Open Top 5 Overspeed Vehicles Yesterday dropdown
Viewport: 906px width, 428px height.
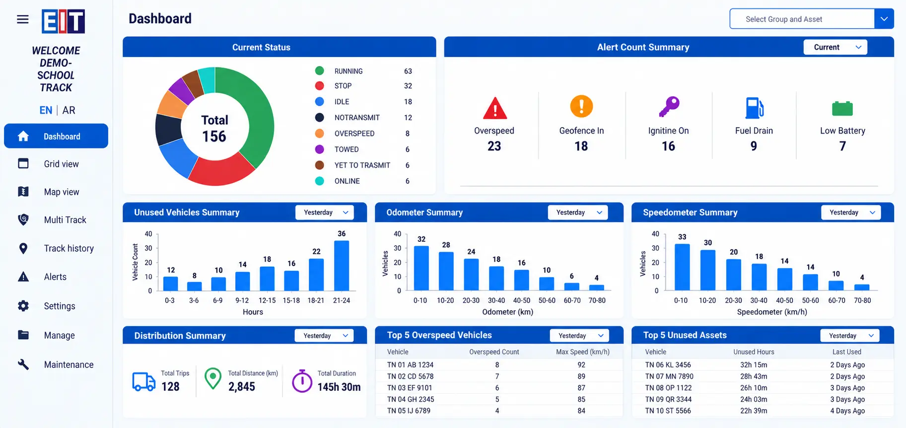(x=579, y=336)
